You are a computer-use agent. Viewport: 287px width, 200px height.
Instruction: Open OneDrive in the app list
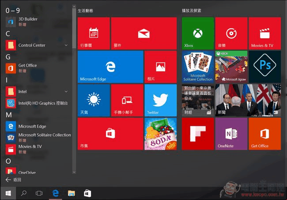pyautogui.click(x=38, y=171)
